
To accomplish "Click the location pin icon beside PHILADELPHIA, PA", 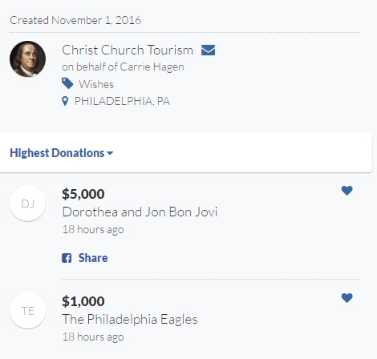I will [x=65, y=101].
